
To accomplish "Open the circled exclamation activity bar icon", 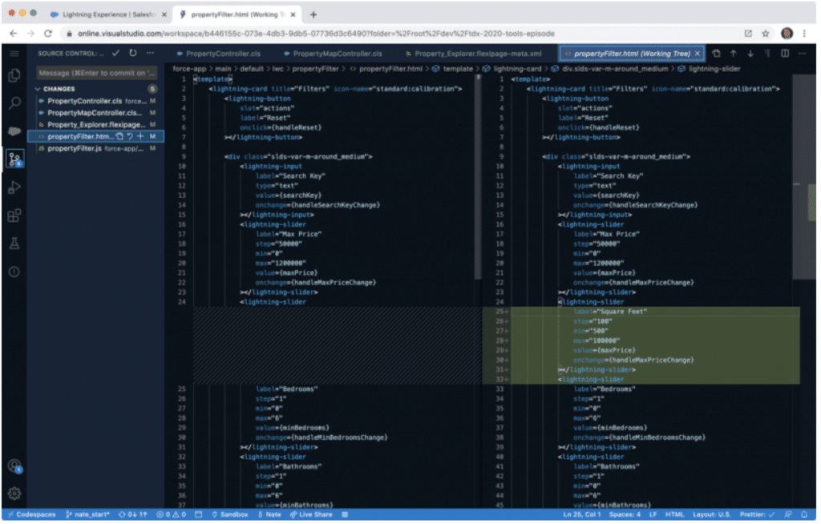I will [14, 272].
